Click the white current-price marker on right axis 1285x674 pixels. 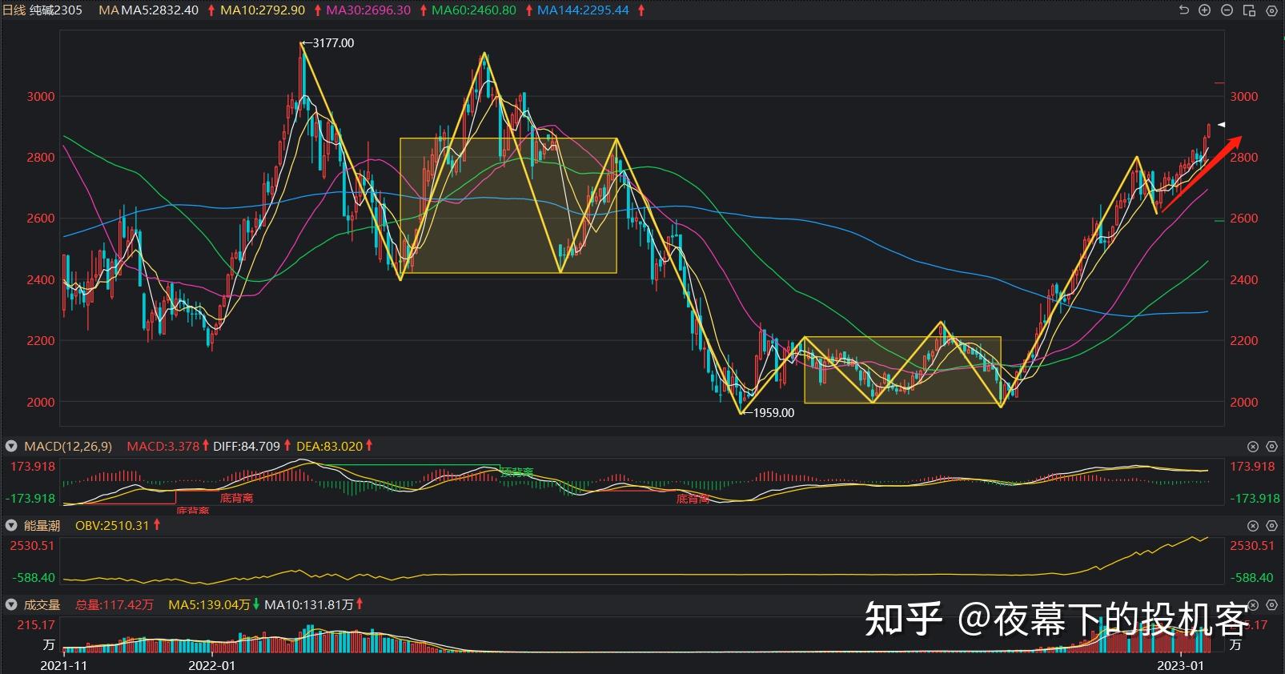(1222, 124)
